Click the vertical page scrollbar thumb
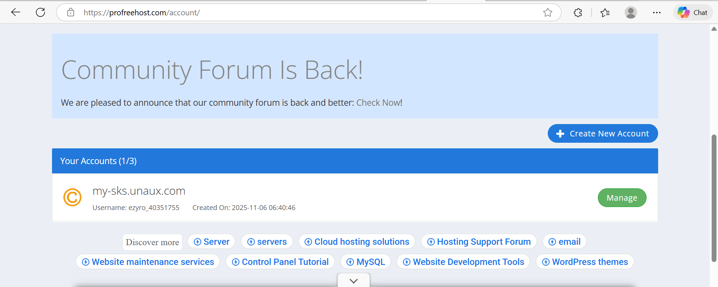This screenshot has height=287, width=718. [x=714, y=198]
